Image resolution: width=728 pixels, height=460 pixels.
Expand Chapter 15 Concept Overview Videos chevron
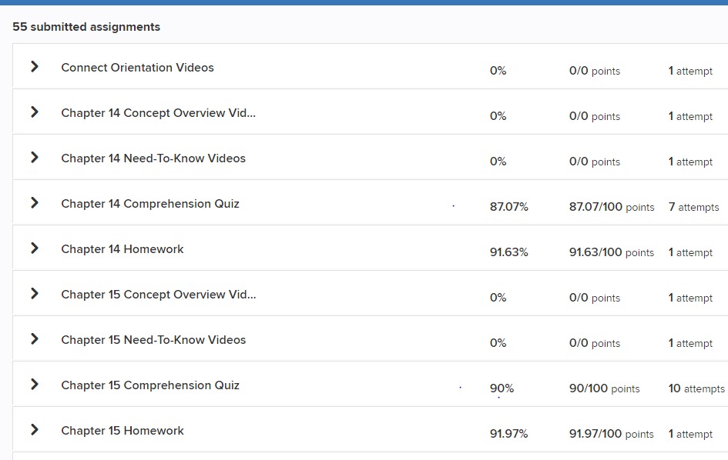(34, 294)
